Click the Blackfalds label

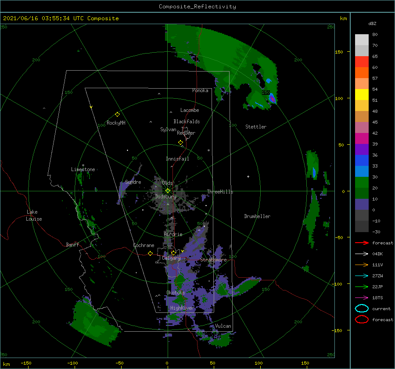[187, 122]
